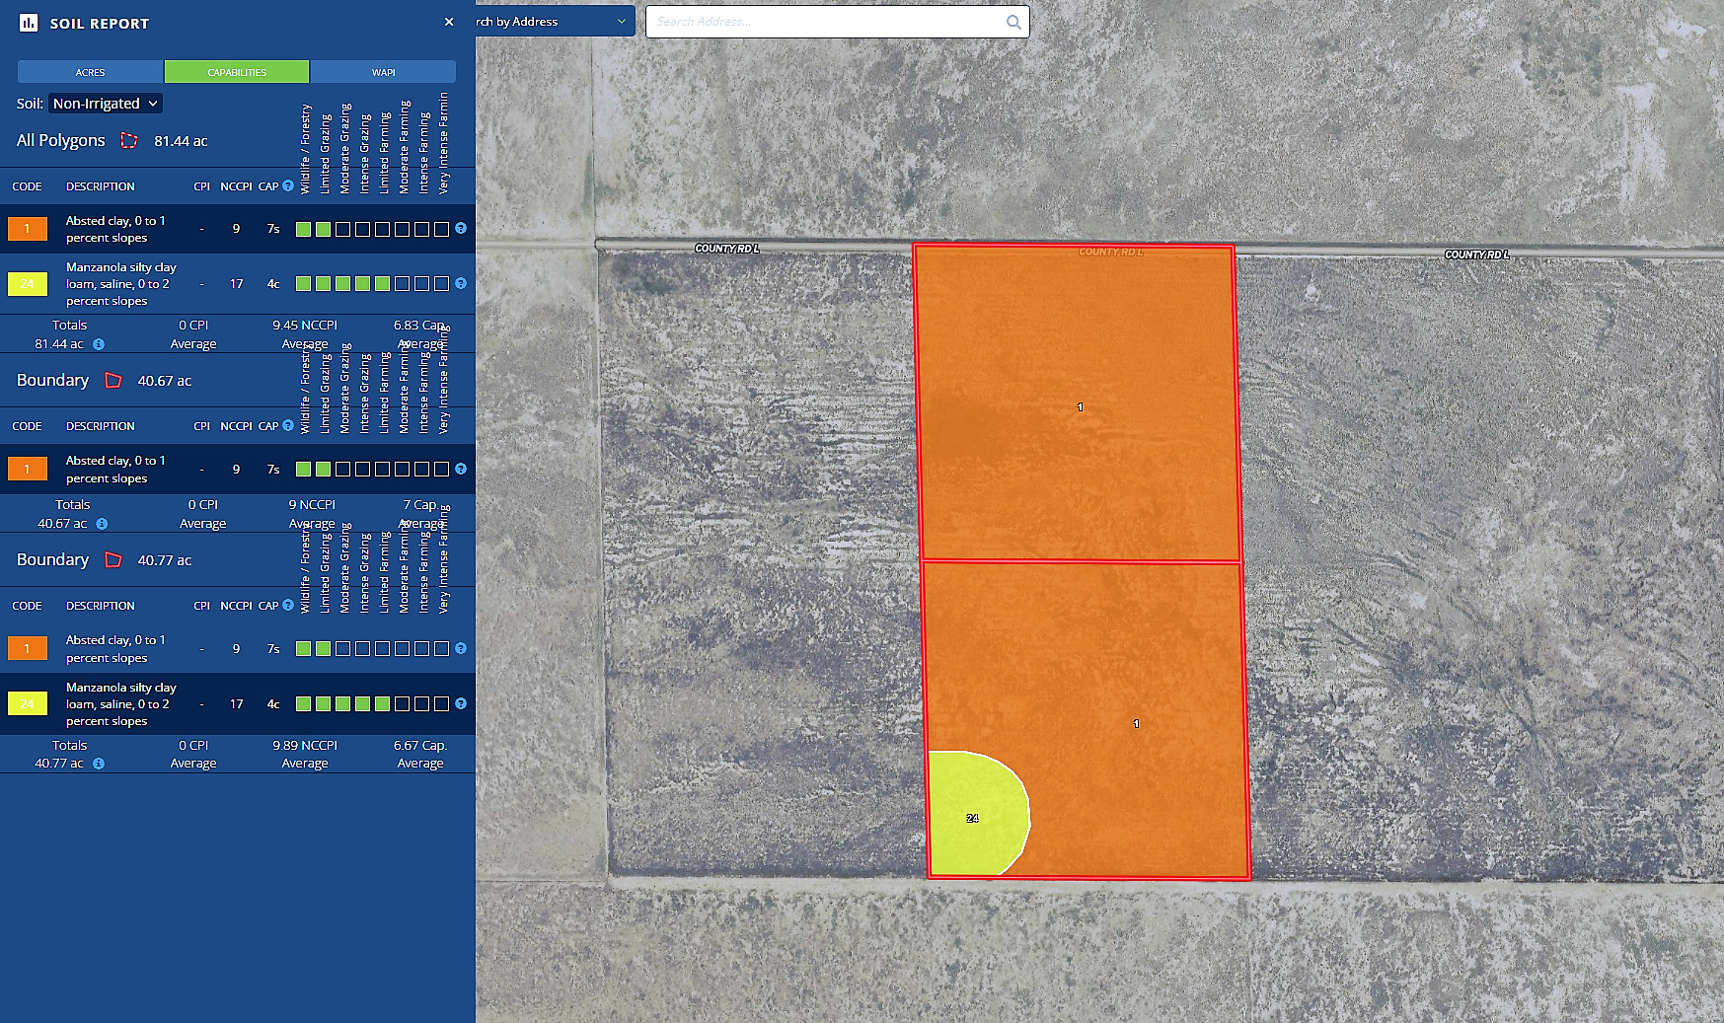Click the All Polygons heading
The width and height of the screenshot is (1724, 1023).
click(x=60, y=140)
